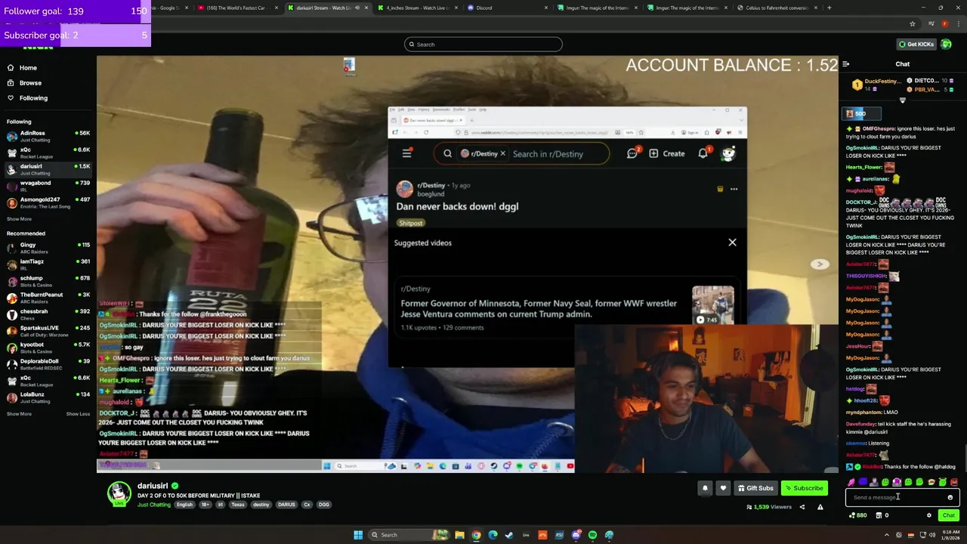
Task: Click the 500 KICKs goal bar
Action: pos(862,114)
